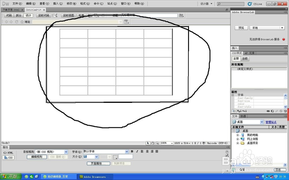This screenshot has height=180, width=289.
Task: Collapse the 桌面 root tree node
Action: (x=234, y=131)
